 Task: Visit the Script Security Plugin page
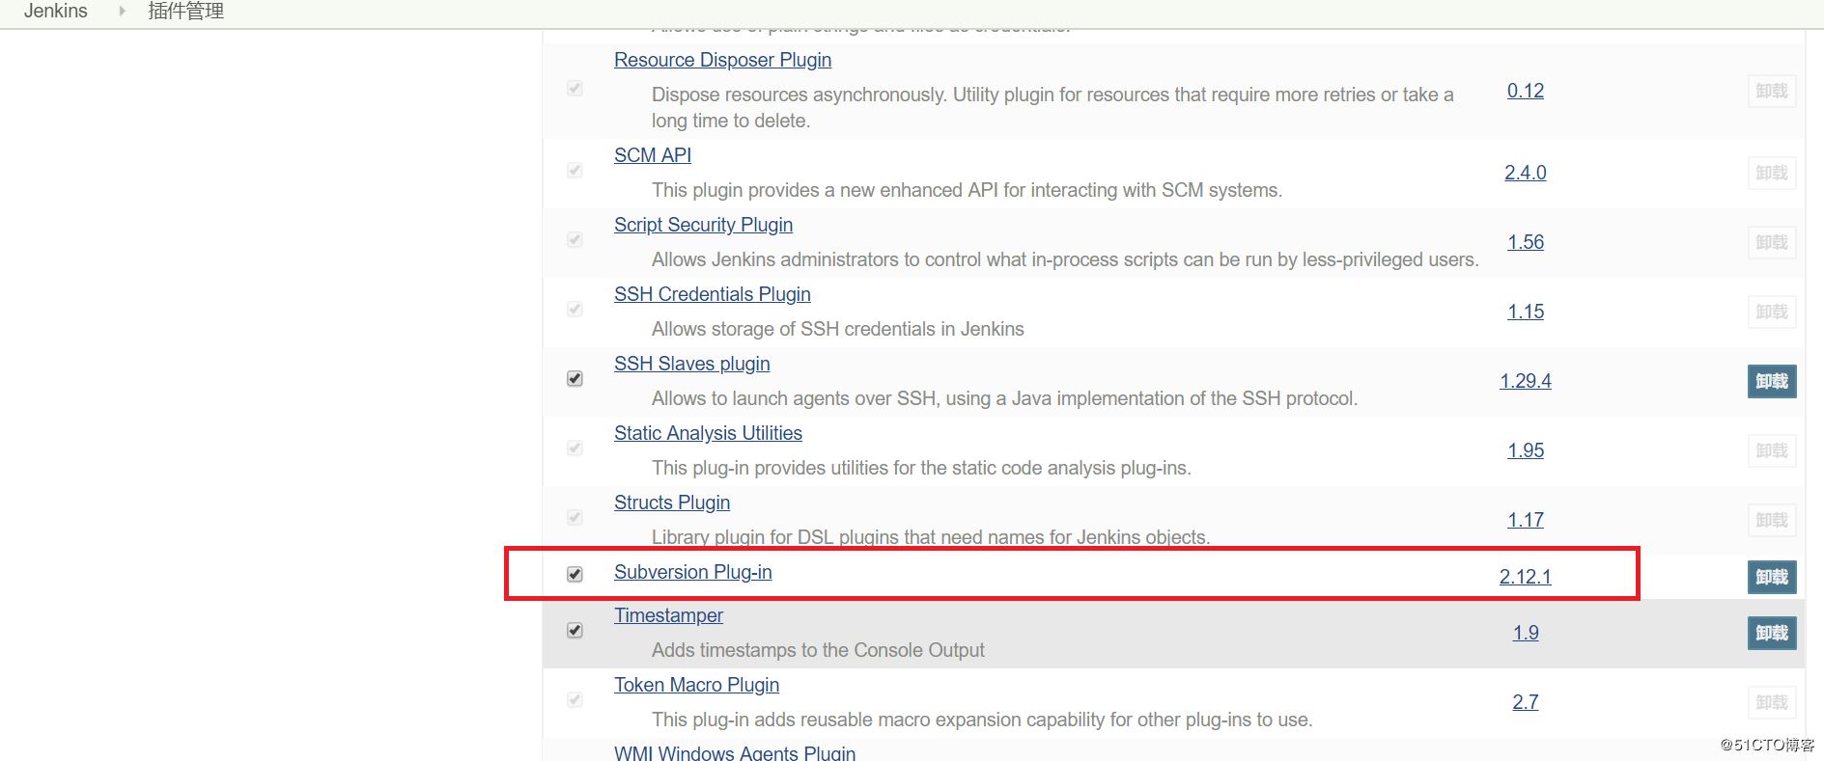(703, 225)
